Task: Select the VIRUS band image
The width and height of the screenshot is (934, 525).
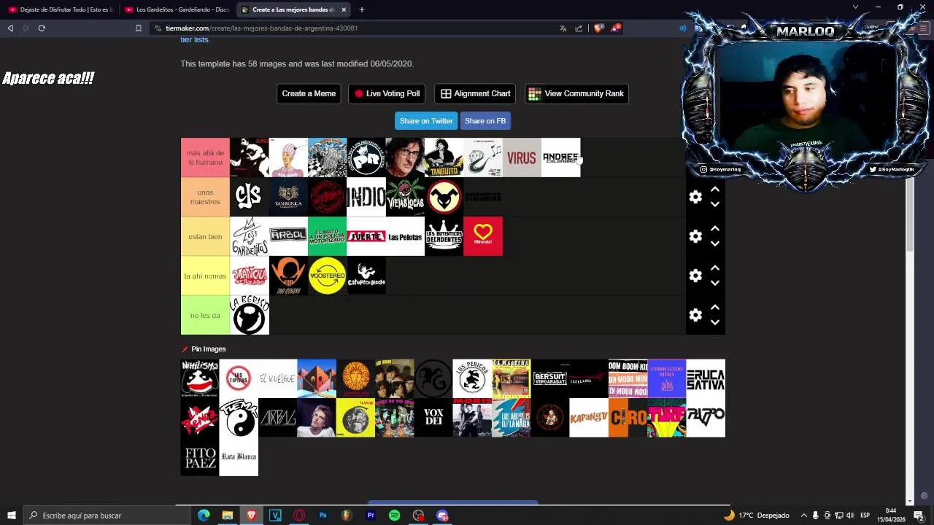Action: point(522,157)
